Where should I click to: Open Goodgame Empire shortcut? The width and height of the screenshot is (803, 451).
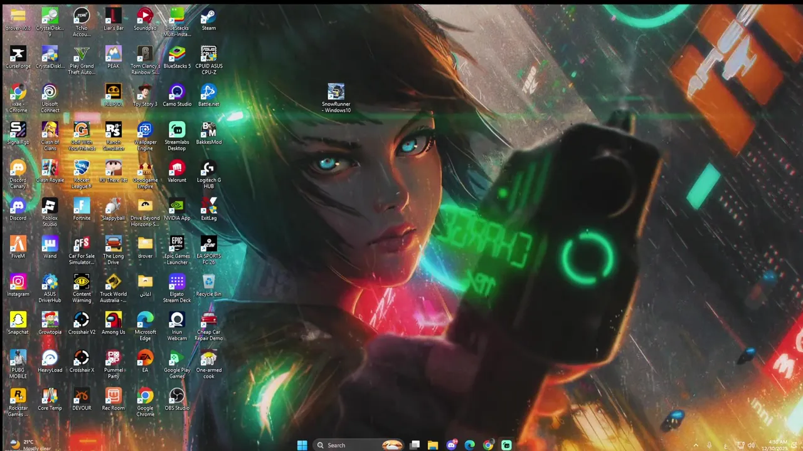tap(145, 175)
